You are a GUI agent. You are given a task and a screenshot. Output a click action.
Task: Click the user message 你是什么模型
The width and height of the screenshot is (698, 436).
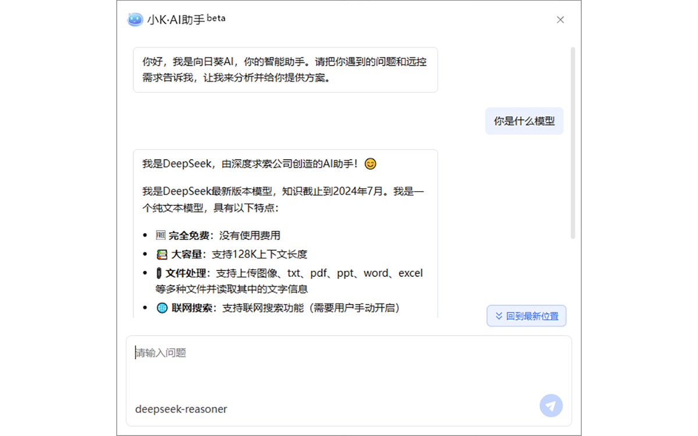[x=524, y=121]
